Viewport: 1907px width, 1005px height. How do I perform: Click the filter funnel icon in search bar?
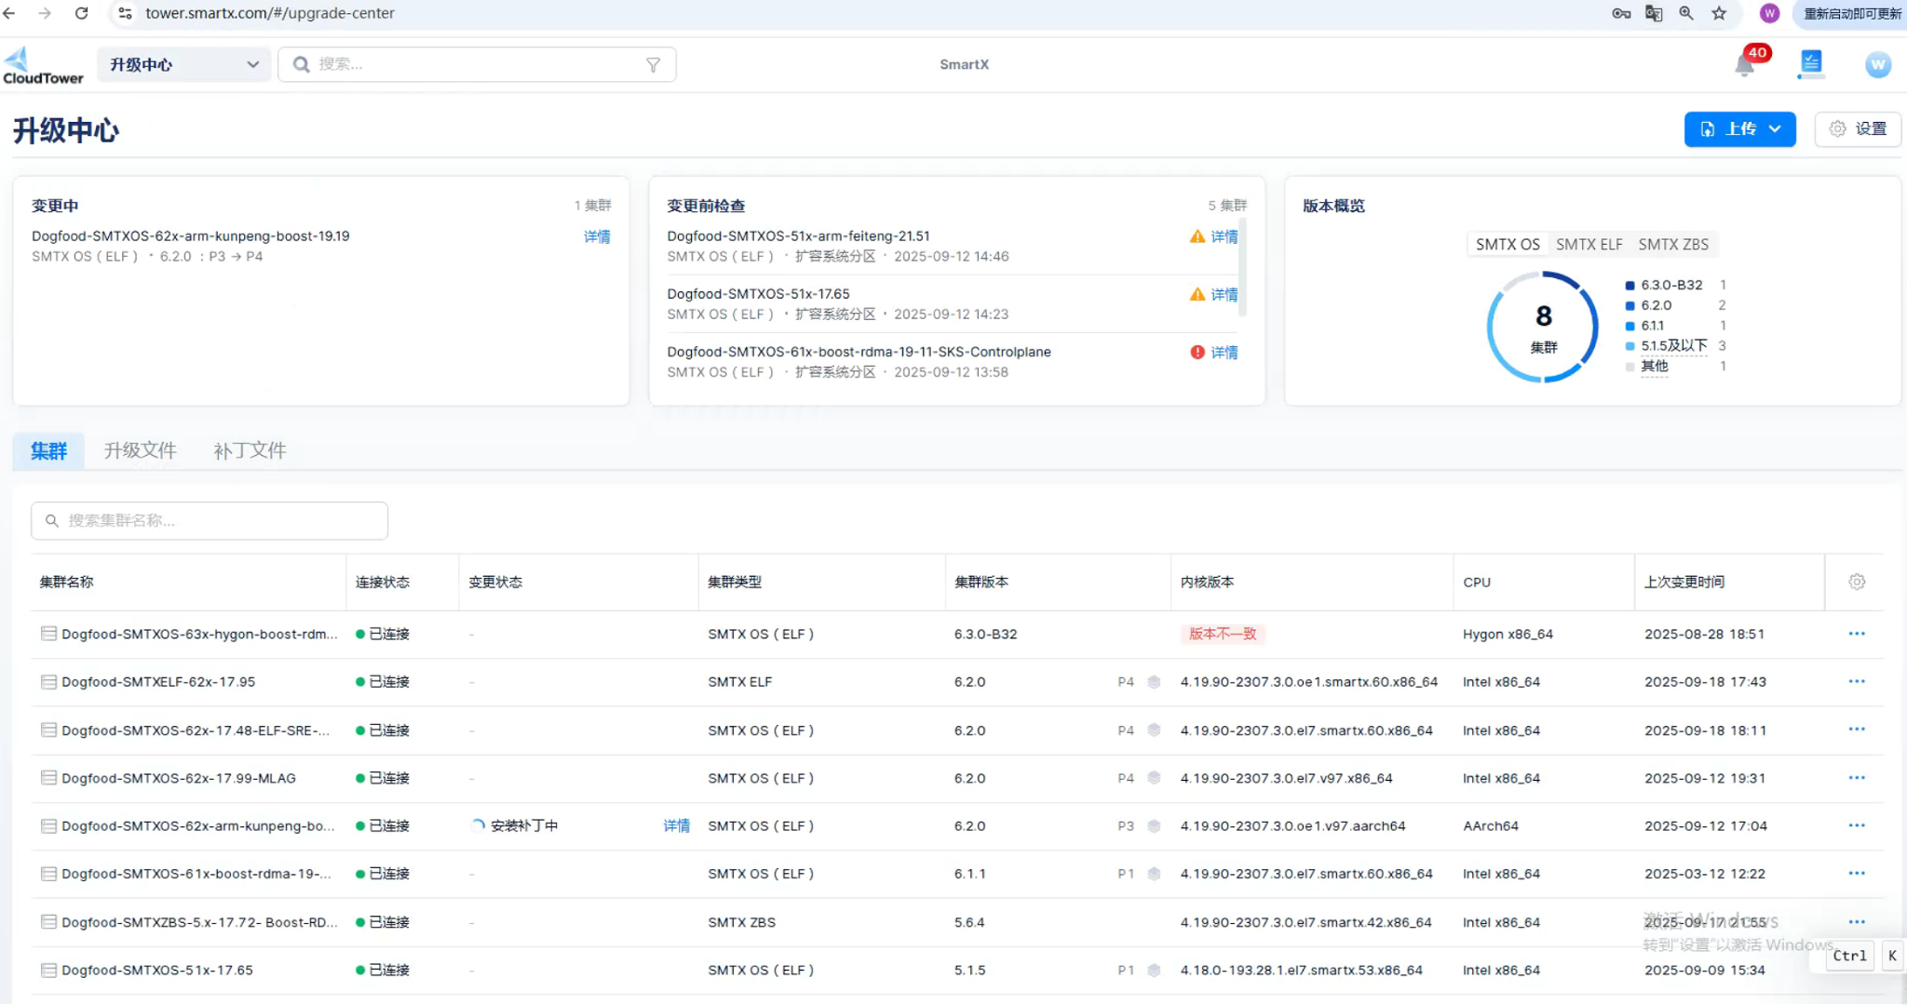point(653,65)
